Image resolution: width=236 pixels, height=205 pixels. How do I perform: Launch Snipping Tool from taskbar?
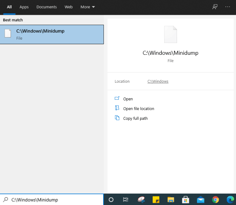[x=141, y=200]
